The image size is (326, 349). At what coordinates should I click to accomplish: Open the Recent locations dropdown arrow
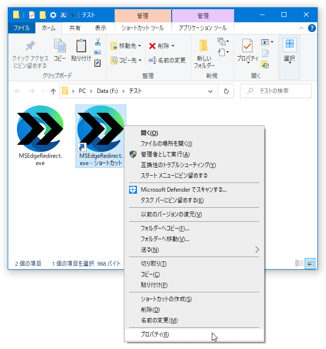(x=43, y=91)
